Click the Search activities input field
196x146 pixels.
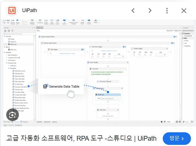pyautogui.click(x=19, y=34)
